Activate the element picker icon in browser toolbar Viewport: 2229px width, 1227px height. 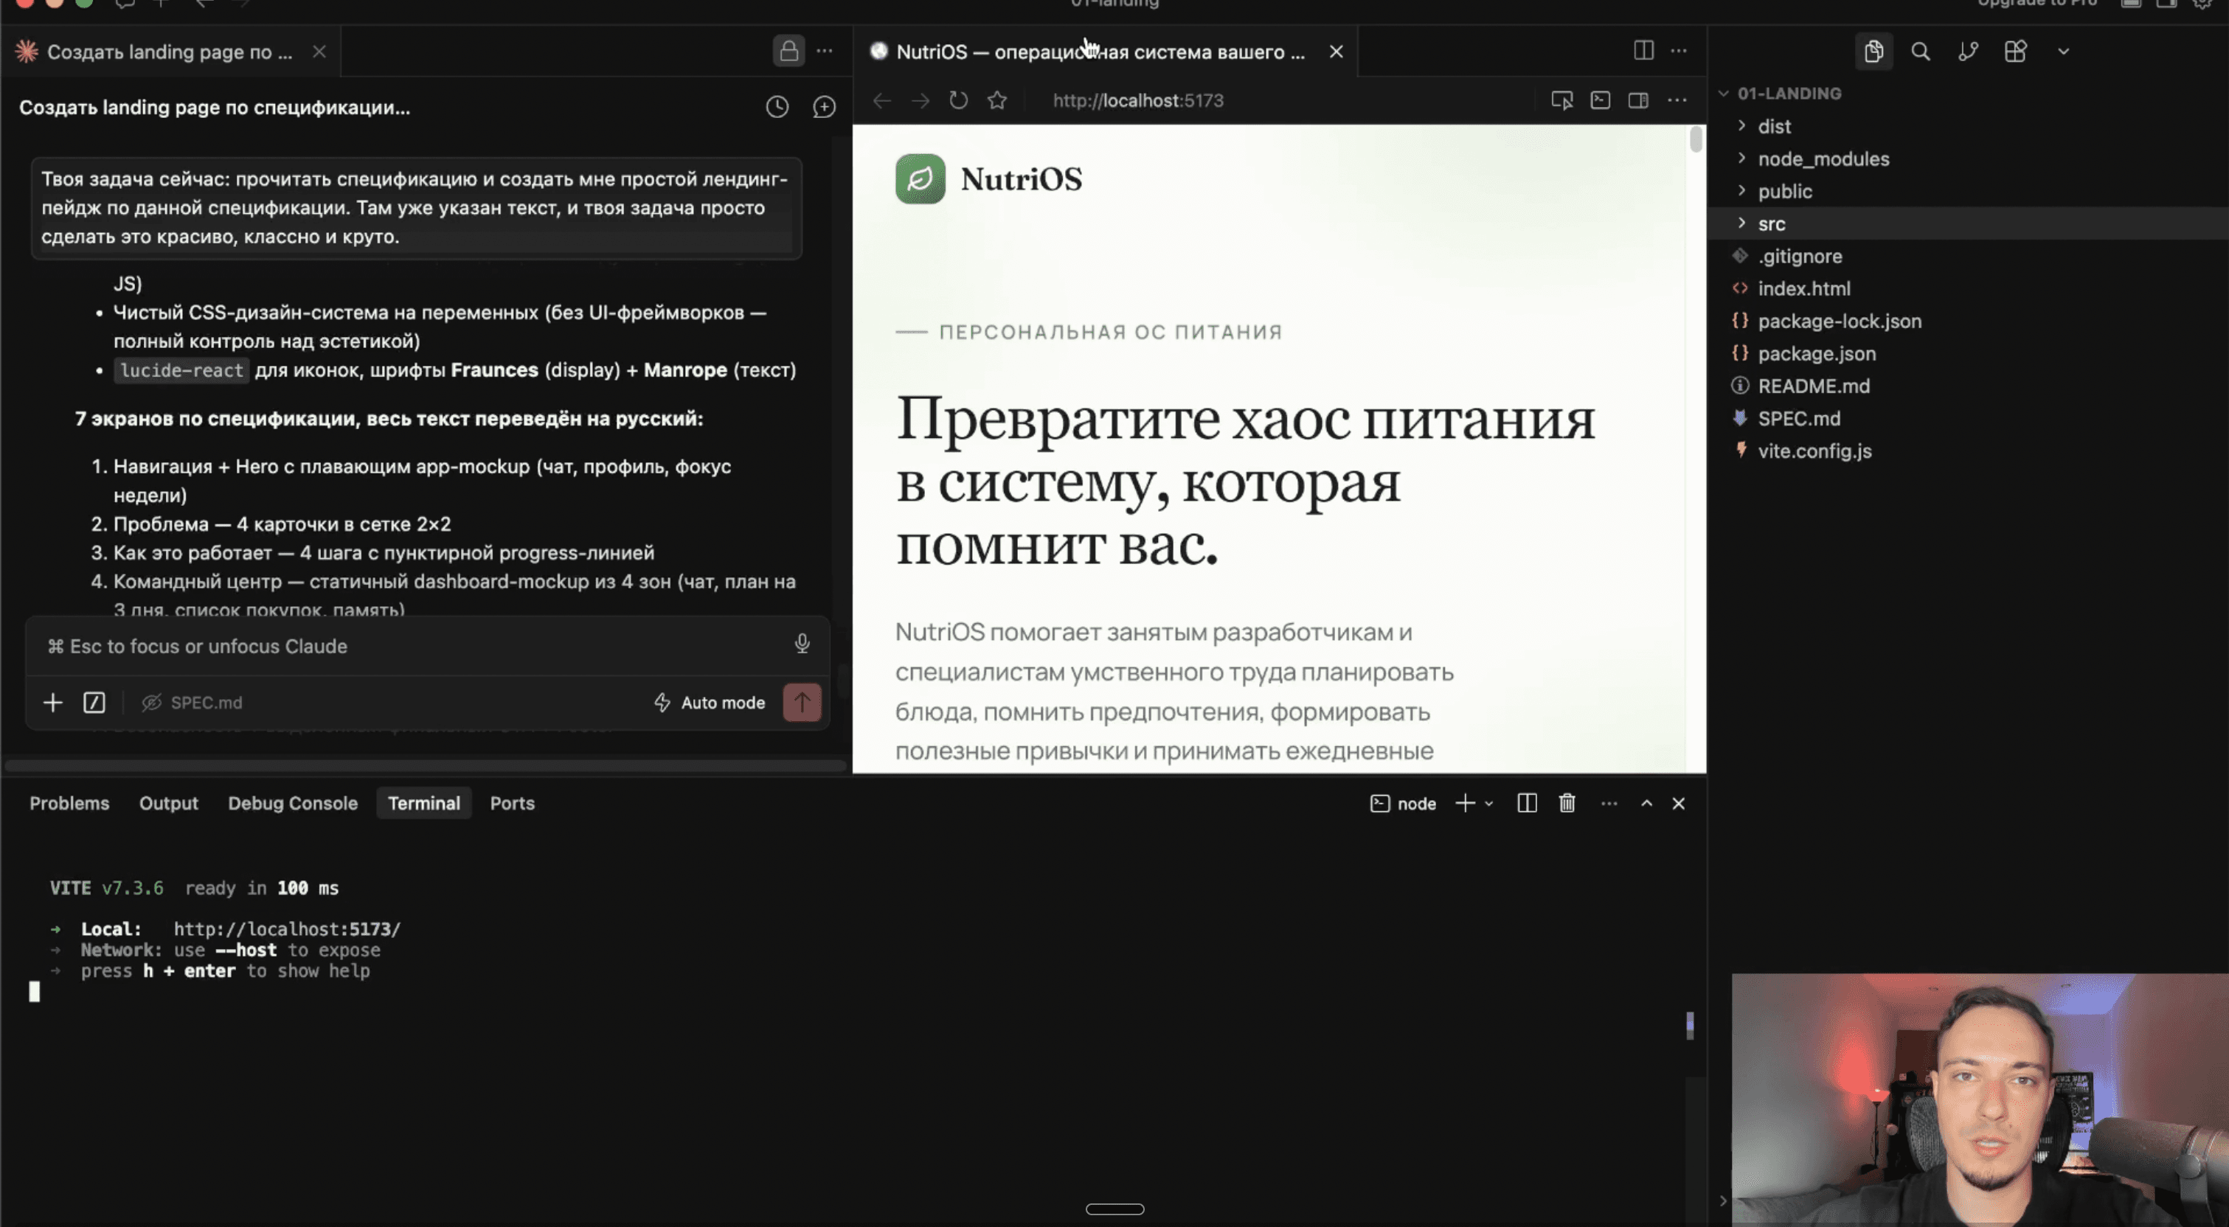(x=1562, y=100)
